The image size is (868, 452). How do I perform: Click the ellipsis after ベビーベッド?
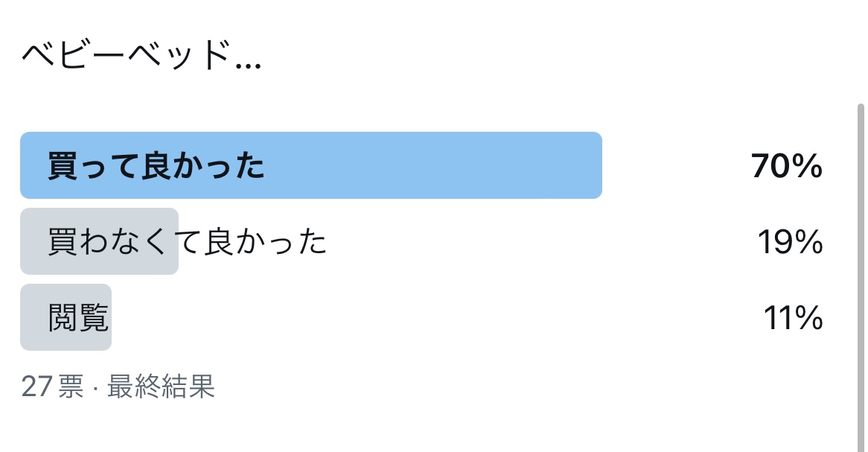point(248,65)
